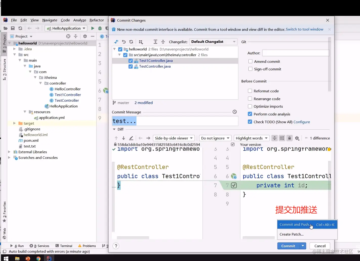This screenshot has height=261, width=360.
Task: Click the lock read-only icon in Diff toolbar
Action: coord(290,138)
